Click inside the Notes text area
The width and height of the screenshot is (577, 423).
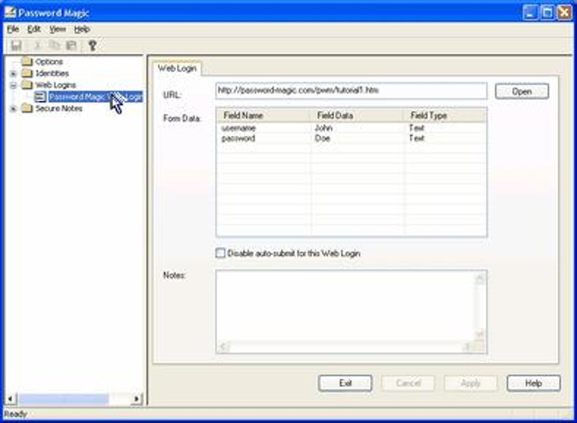point(345,306)
